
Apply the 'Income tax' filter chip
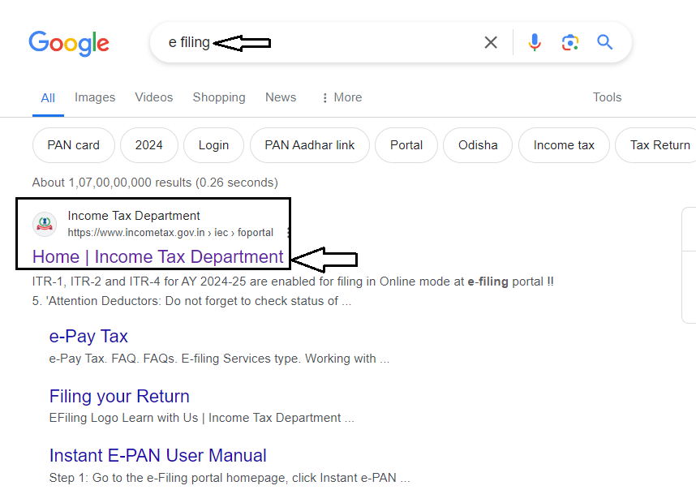[564, 145]
